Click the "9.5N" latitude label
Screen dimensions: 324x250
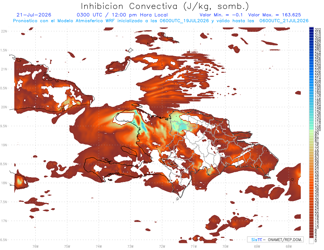click(x=4, y=126)
